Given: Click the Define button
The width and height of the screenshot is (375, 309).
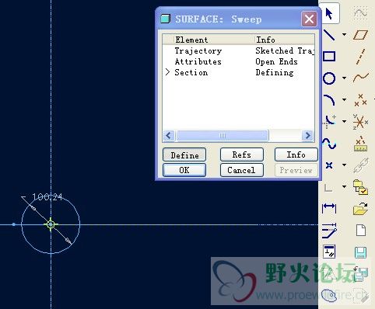Looking at the screenshot, I should (x=184, y=154).
